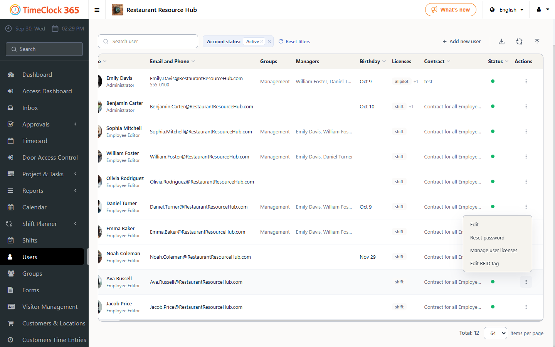555x347 pixels.
Task: Open actions menu for Sophia Mitchell
Action: 526,131
